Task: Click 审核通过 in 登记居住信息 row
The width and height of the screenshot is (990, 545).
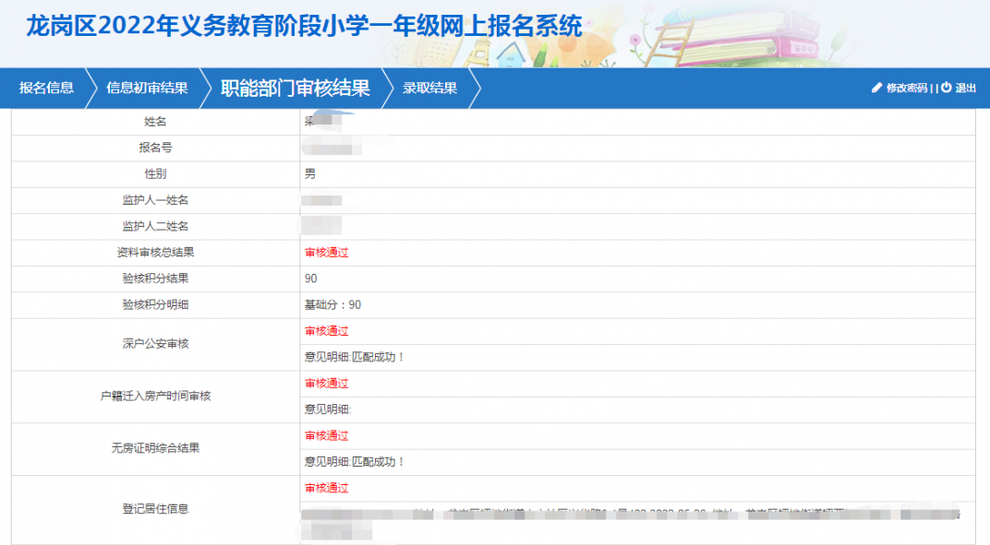Action: point(326,488)
